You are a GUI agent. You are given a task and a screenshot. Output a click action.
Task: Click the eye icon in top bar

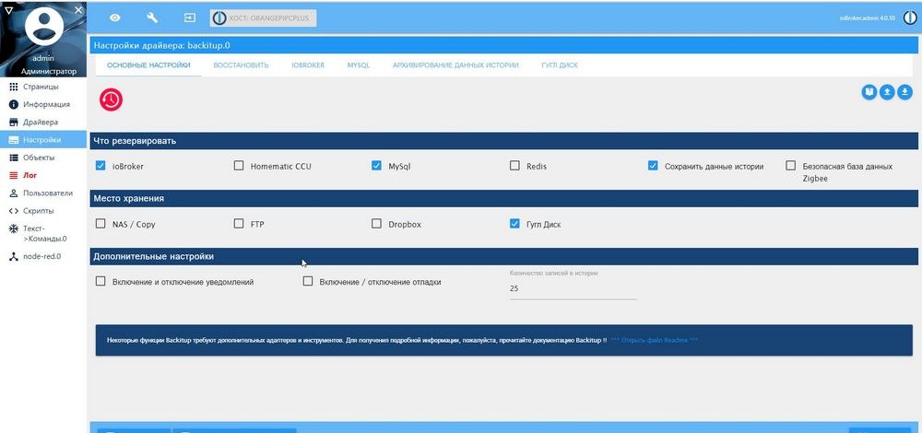click(114, 18)
